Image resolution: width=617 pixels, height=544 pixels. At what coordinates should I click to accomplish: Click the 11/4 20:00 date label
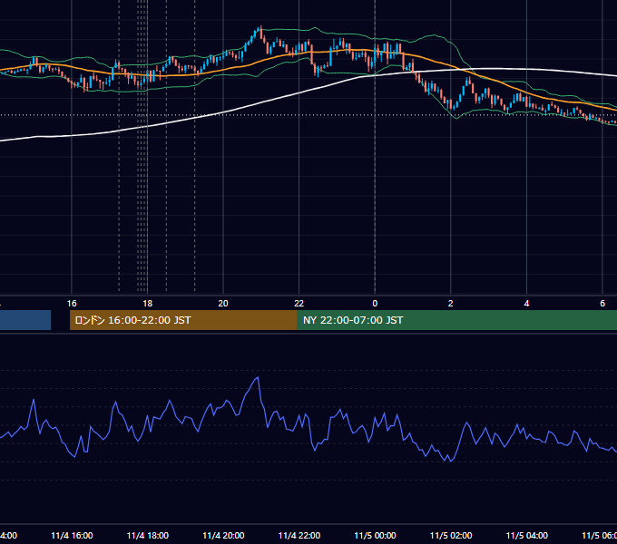click(x=223, y=535)
